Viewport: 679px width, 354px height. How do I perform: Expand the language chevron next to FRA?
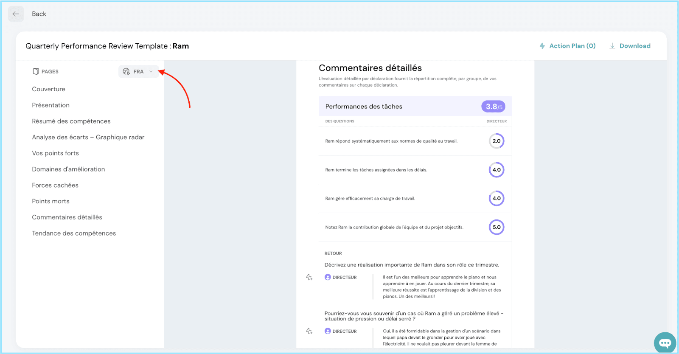pyautogui.click(x=151, y=71)
